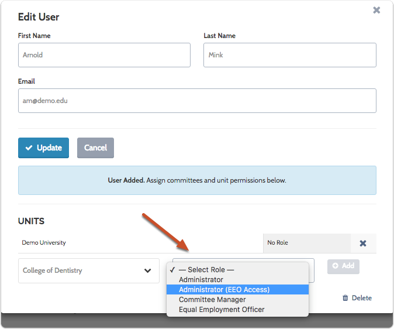394x329 pixels.
Task: Click the User Added notification message
Action: point(197,180)
